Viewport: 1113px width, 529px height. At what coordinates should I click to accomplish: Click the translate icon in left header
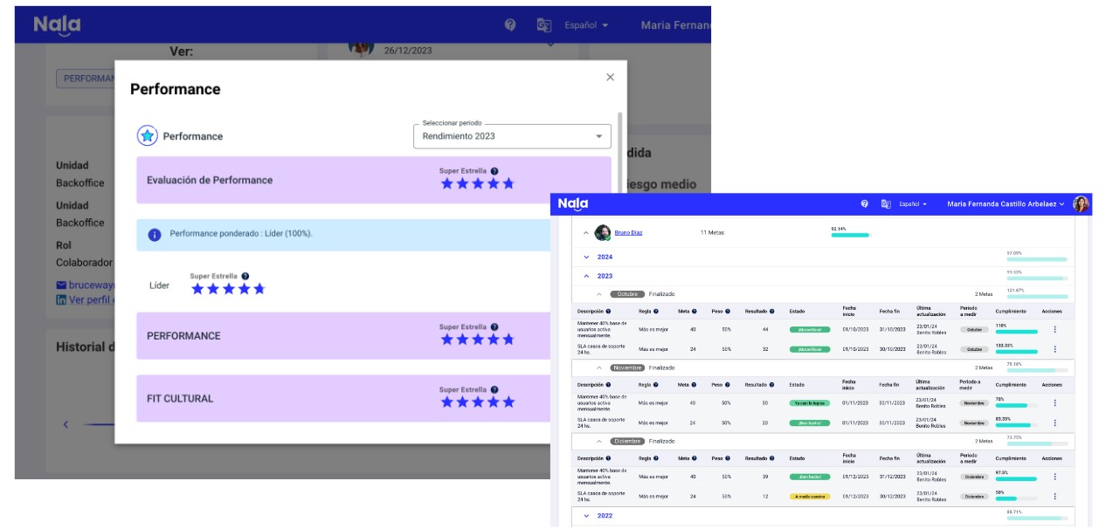(x=543, y=25)
